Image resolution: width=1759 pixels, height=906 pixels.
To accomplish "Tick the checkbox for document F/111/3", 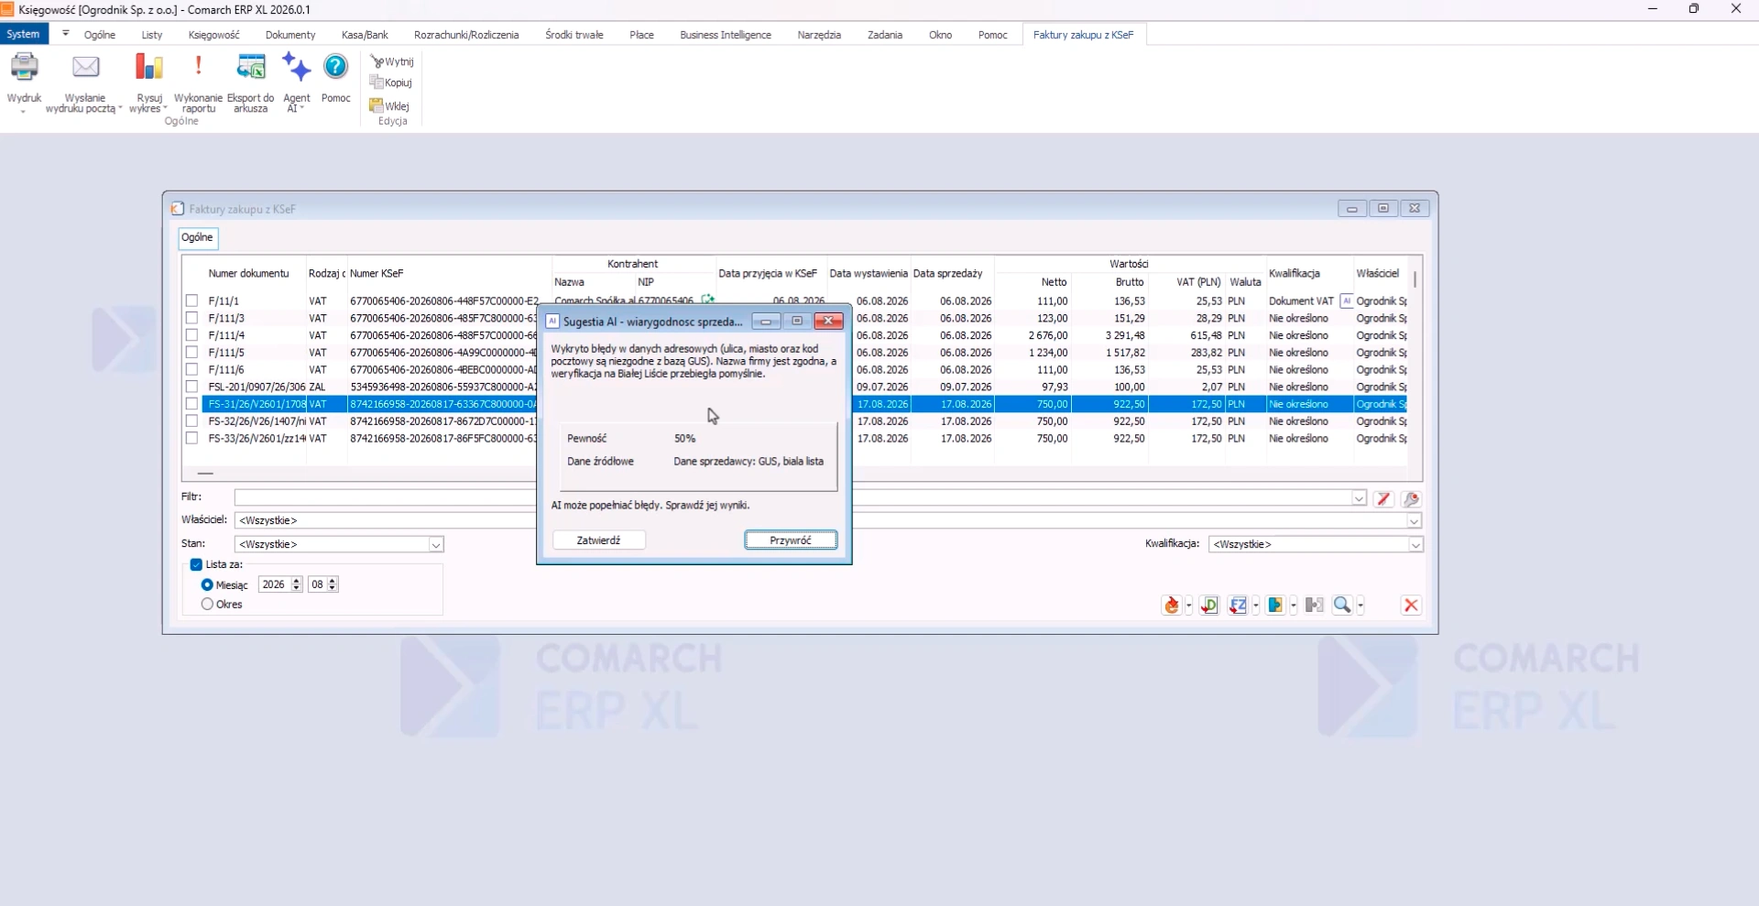I will tap(191, 318).
